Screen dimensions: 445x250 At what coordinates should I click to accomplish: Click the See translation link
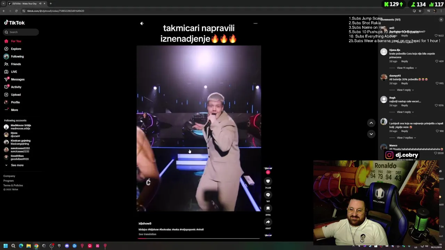coord(147,234)
